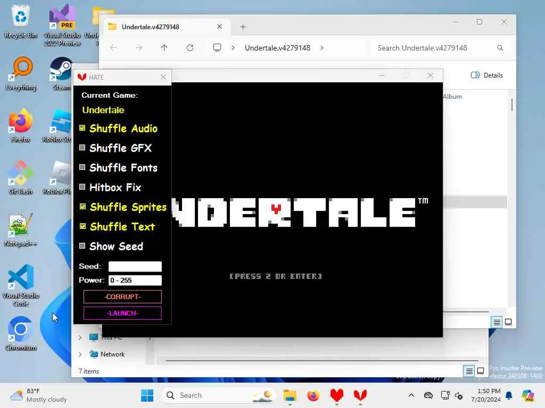Toggle the Shuffle GFX checkbox
Image resolution: width=545 pixels, height=408 pixels.
pyautogui.click(x=82, y=148)
